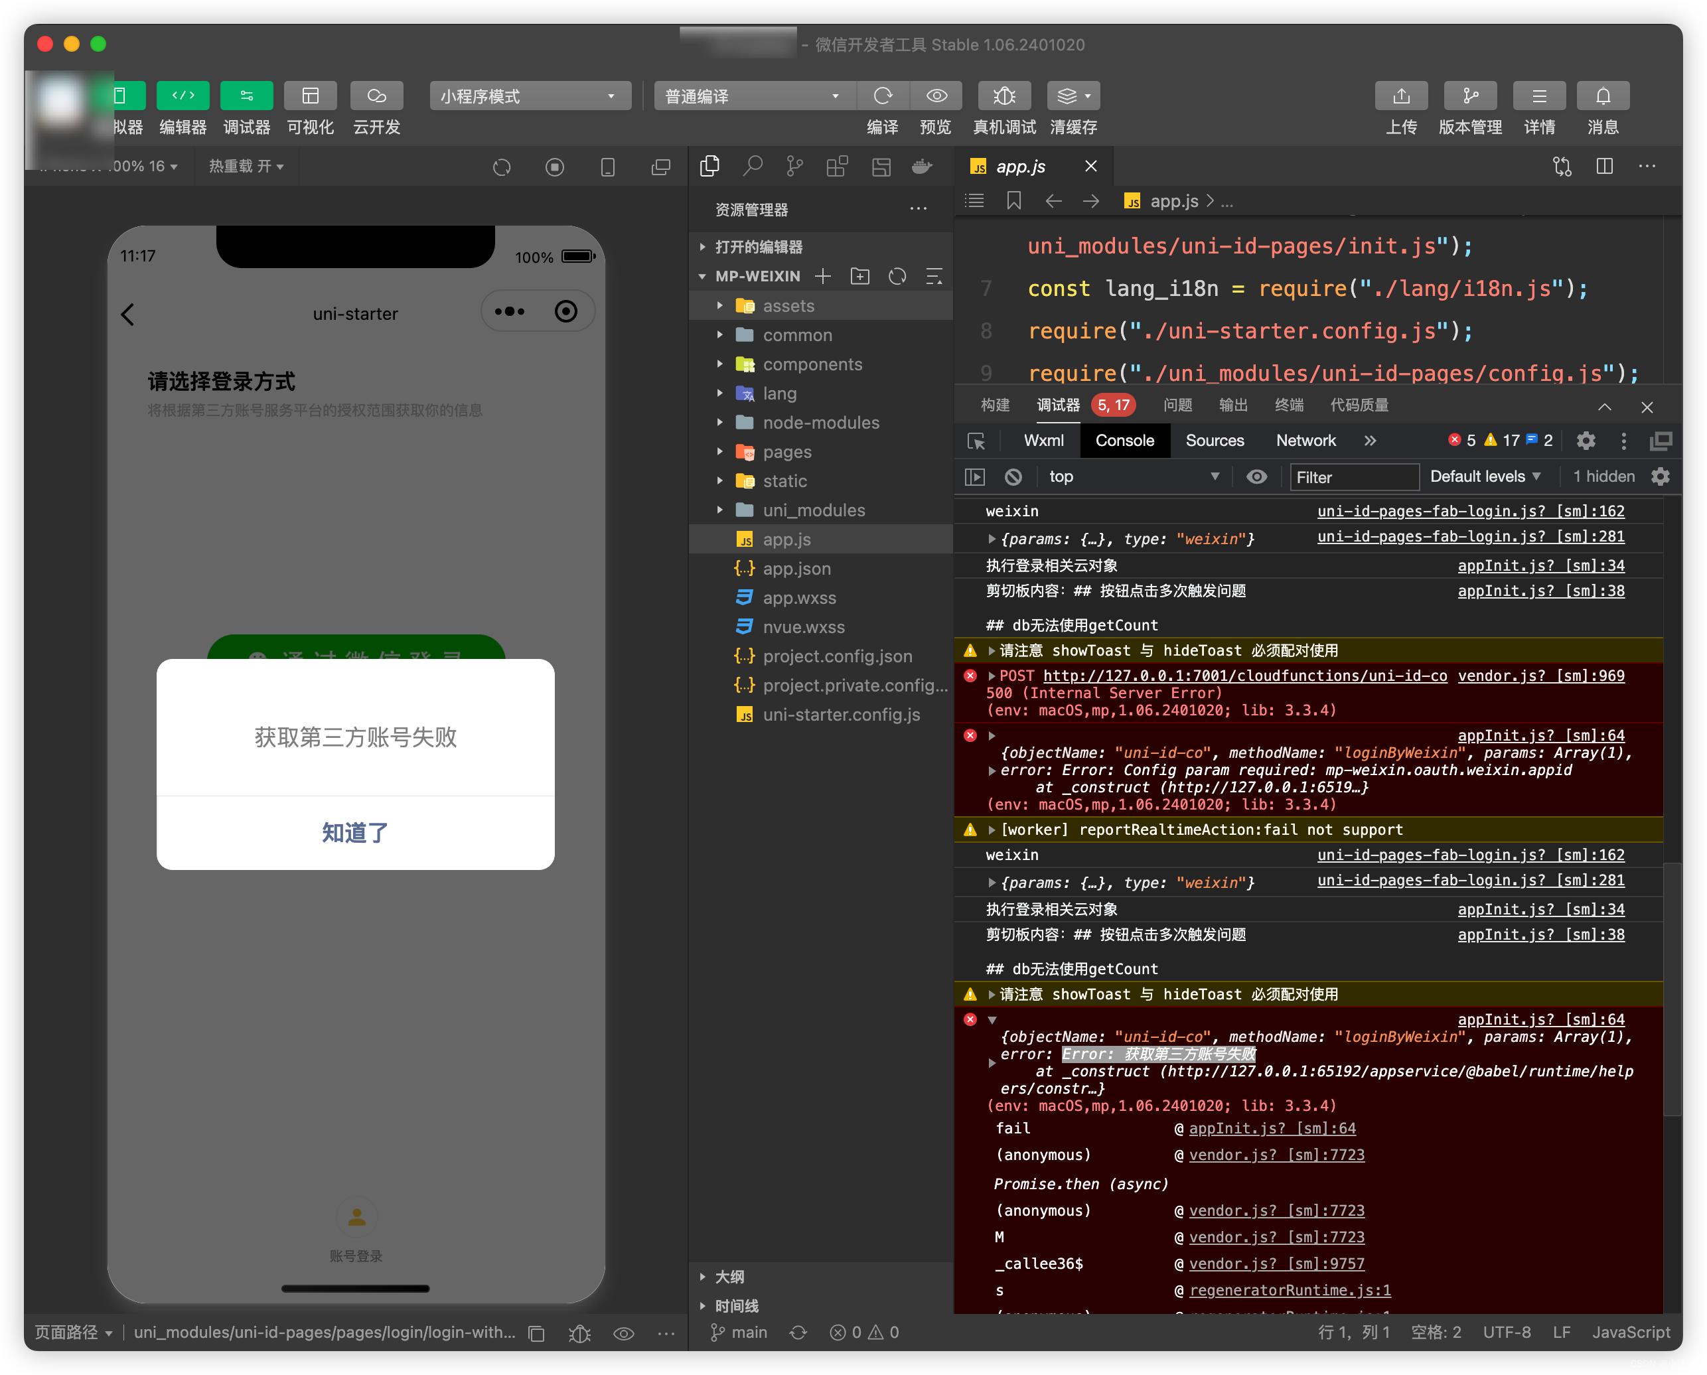Open source control panel
The width and height of the screenshot is (1707, 1375).
794,167
